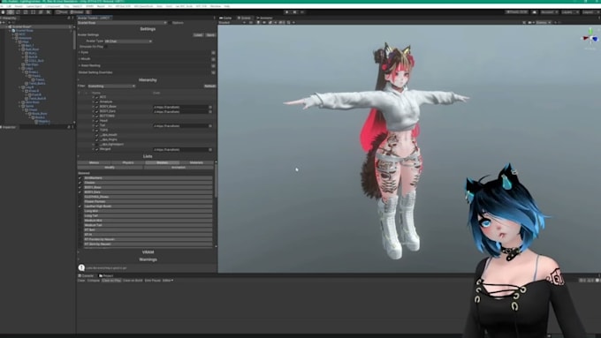Select the Rect tool
The image size is (601, 338).
(x=34, y=12)
